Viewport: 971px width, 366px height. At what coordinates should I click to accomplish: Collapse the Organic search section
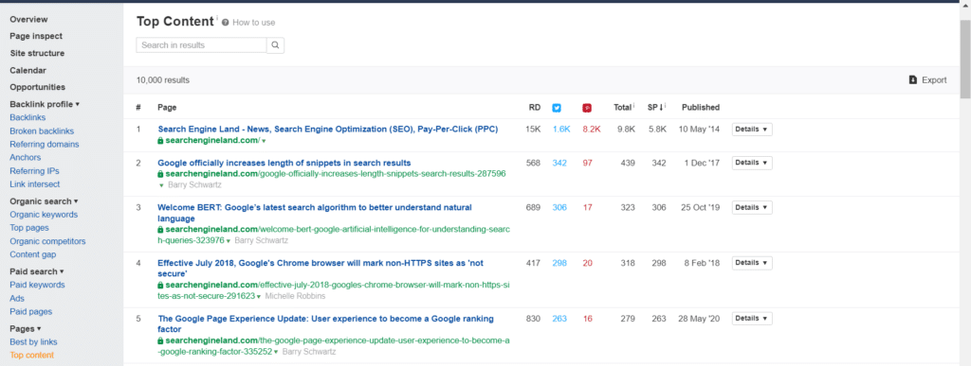click(44, 201)
